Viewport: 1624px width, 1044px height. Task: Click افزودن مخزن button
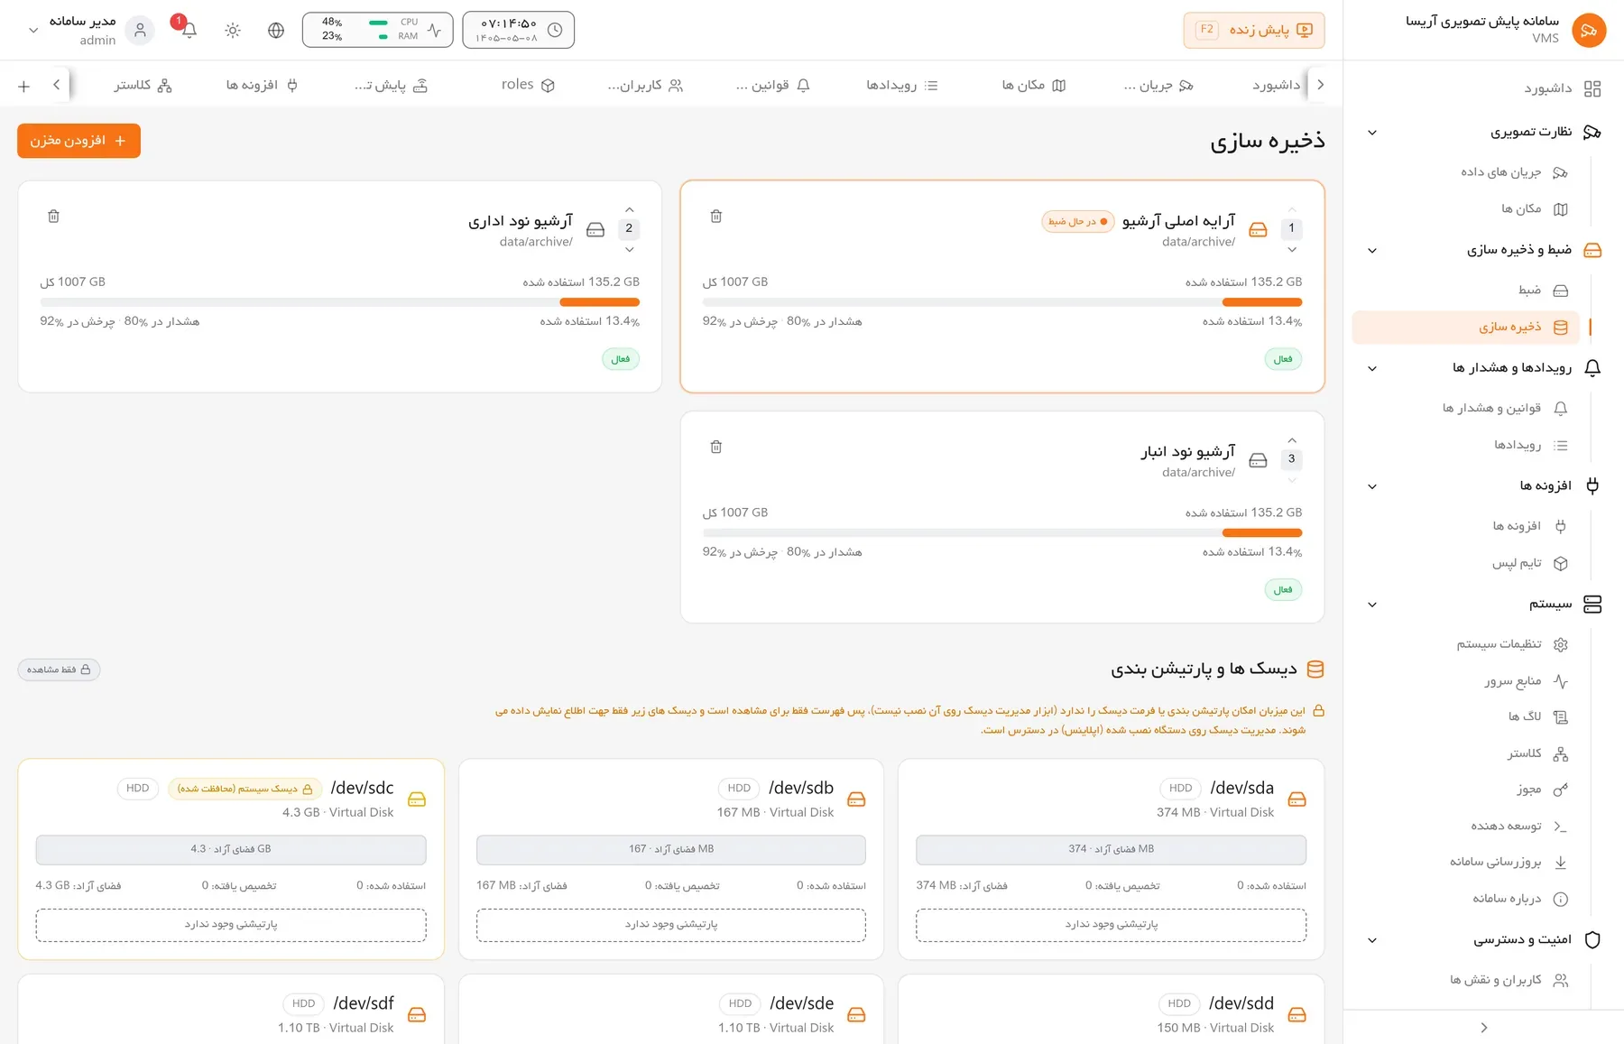point(78,141)
